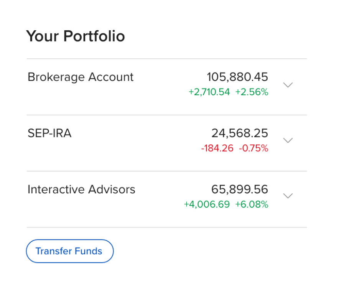Click the green +2.56% gain indicator
The image size is (339, 300).
tap(252, 92)
